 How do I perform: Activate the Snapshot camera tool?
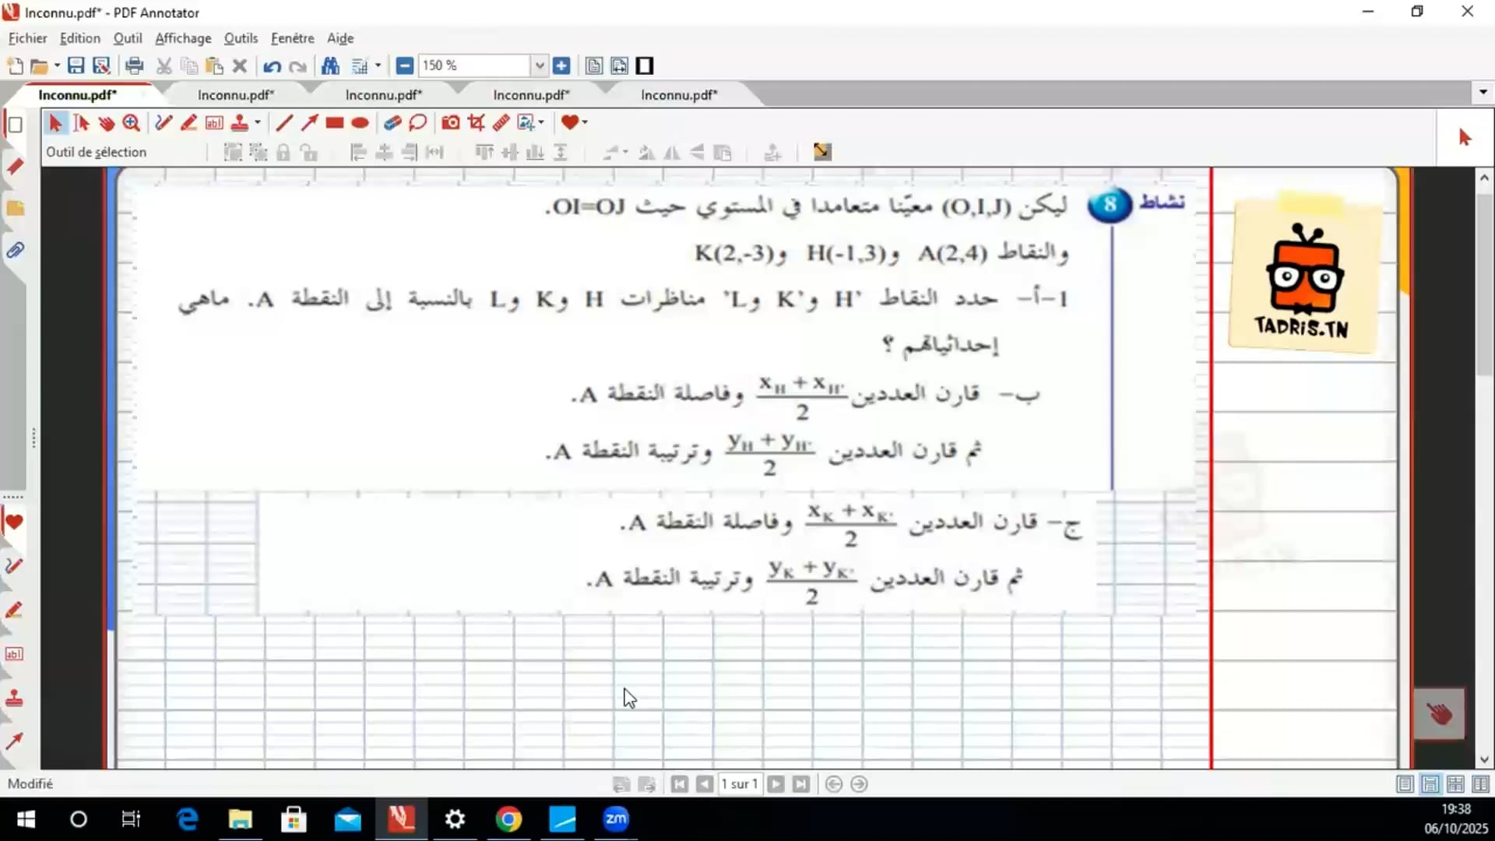pyautogui.click(x=450, y=122)
